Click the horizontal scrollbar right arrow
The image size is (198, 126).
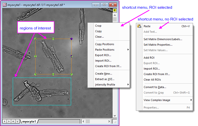[x=108, y=121]
